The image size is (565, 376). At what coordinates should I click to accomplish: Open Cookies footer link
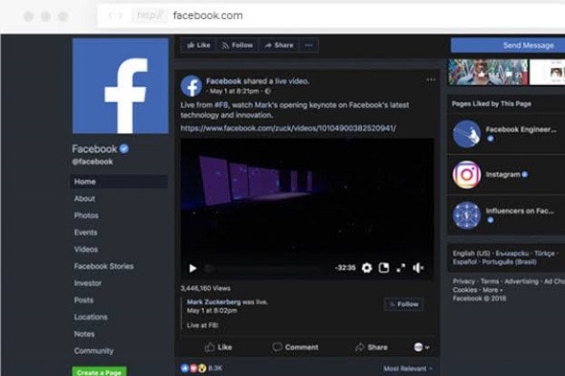pos(464,290)
